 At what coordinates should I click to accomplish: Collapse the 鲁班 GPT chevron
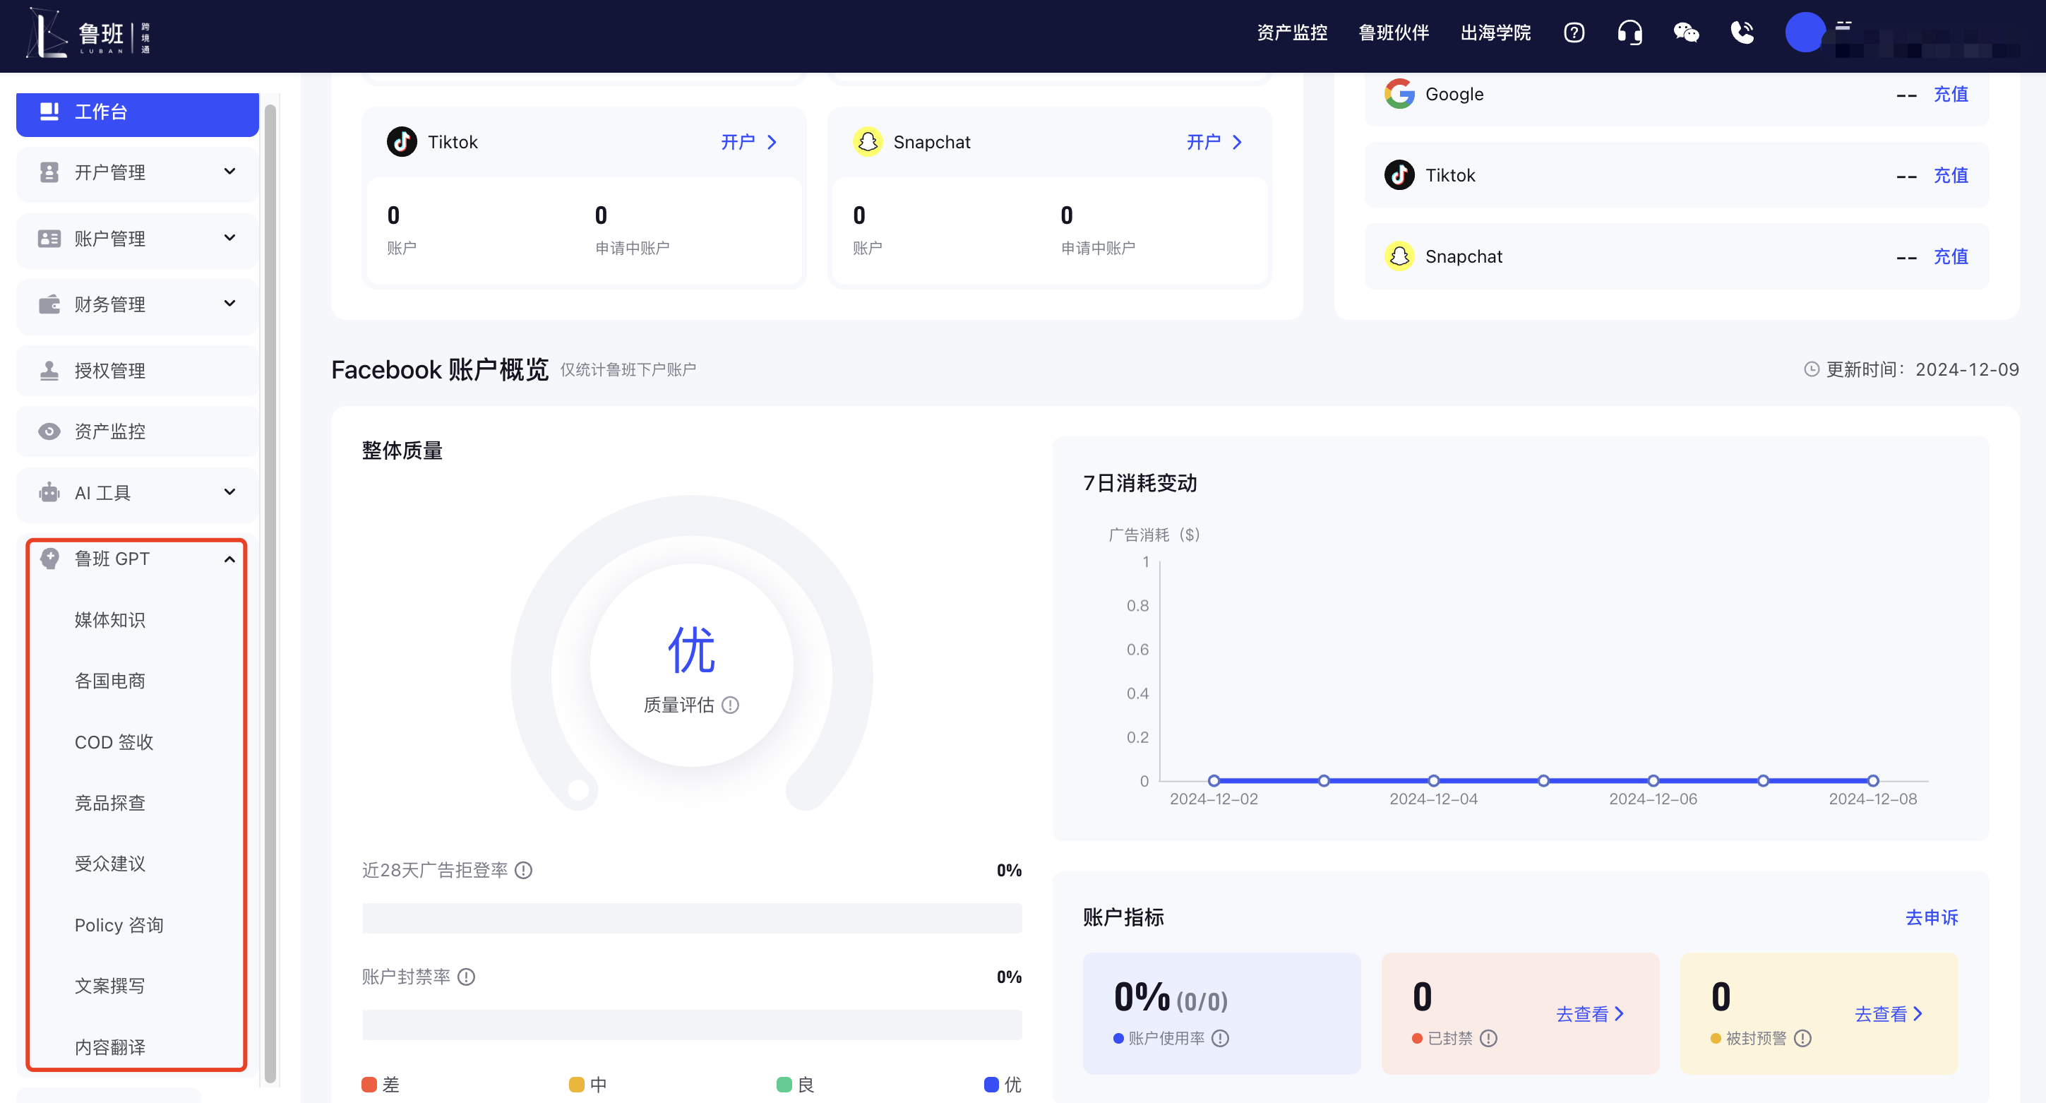pos(229,559)
